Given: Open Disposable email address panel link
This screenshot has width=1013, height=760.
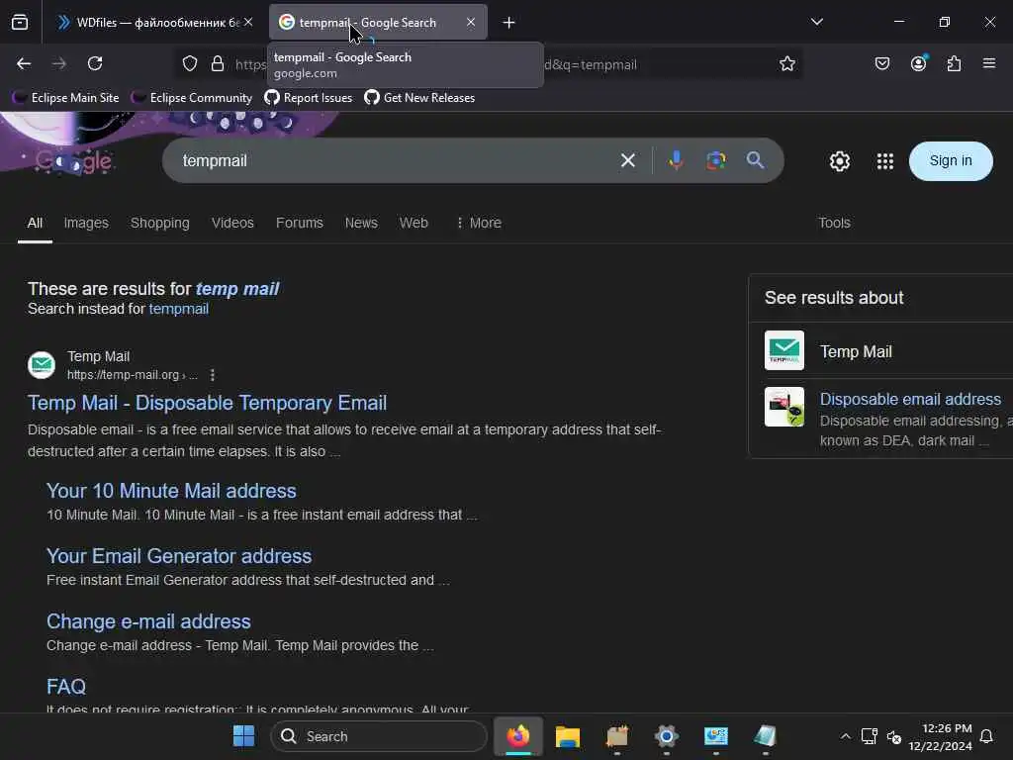Looking at the screenshot, I should (910, 400).
